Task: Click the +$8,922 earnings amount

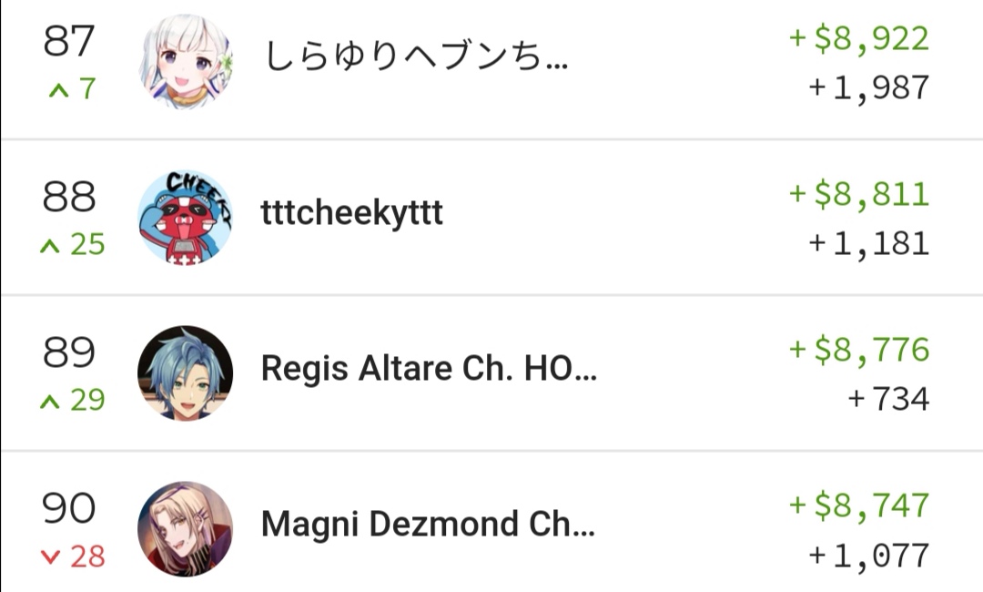Action: 859,39
